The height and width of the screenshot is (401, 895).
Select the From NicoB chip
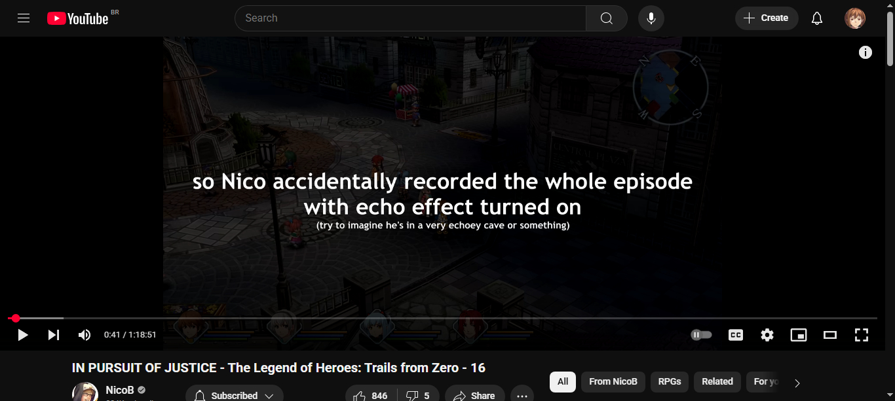(613, 382)
